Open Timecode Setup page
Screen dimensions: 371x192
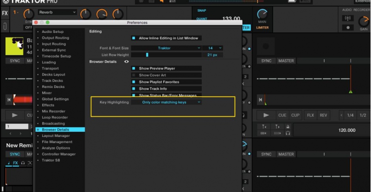point(56,56)
